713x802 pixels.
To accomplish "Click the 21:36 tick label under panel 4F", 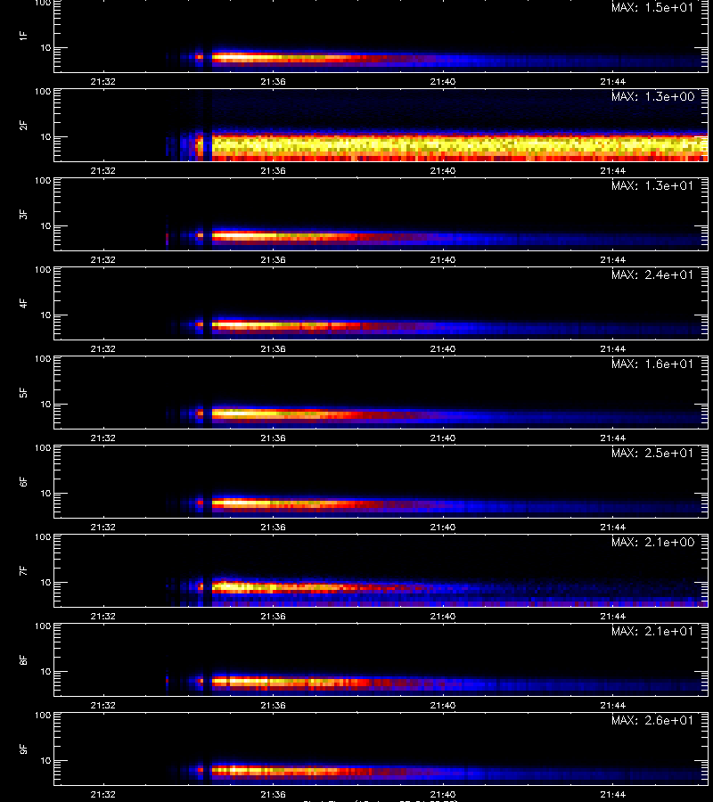I will point(273,348).
